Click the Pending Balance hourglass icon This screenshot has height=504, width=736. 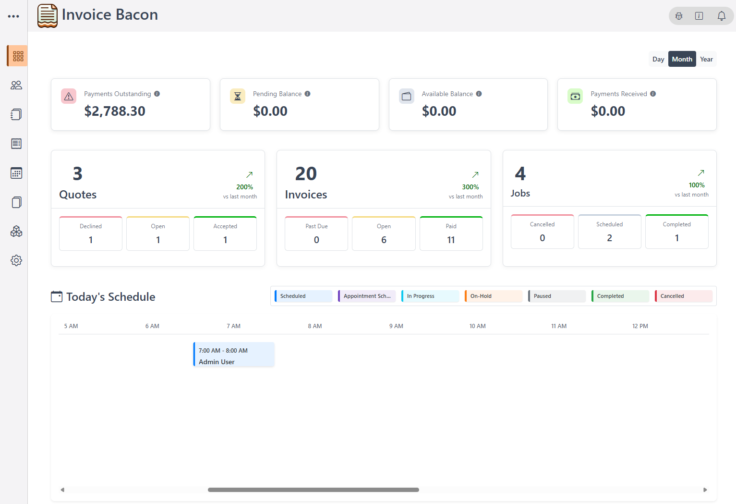(x=238, y=96)
